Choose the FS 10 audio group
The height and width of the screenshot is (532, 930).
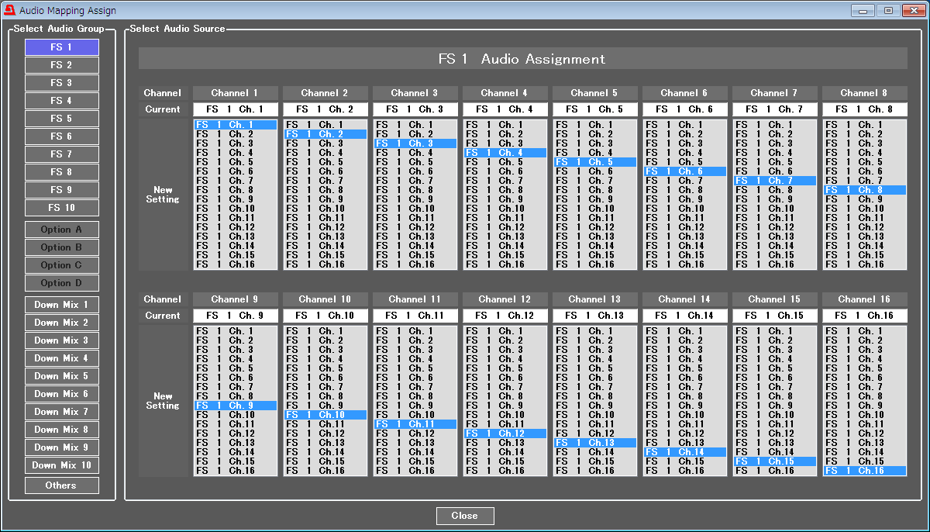[x=61, y=208]
